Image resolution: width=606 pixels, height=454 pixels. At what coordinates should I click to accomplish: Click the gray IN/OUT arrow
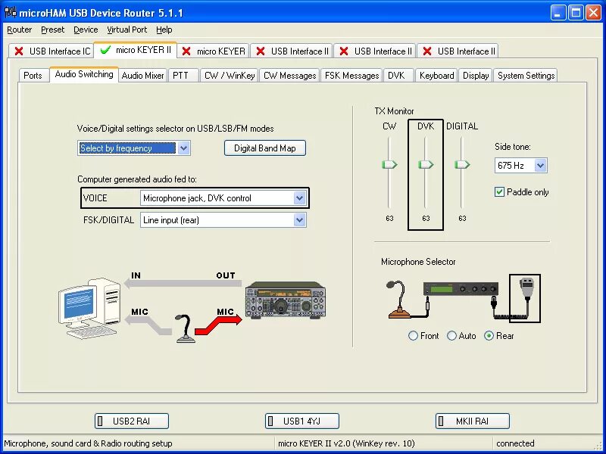pos(183,284)
